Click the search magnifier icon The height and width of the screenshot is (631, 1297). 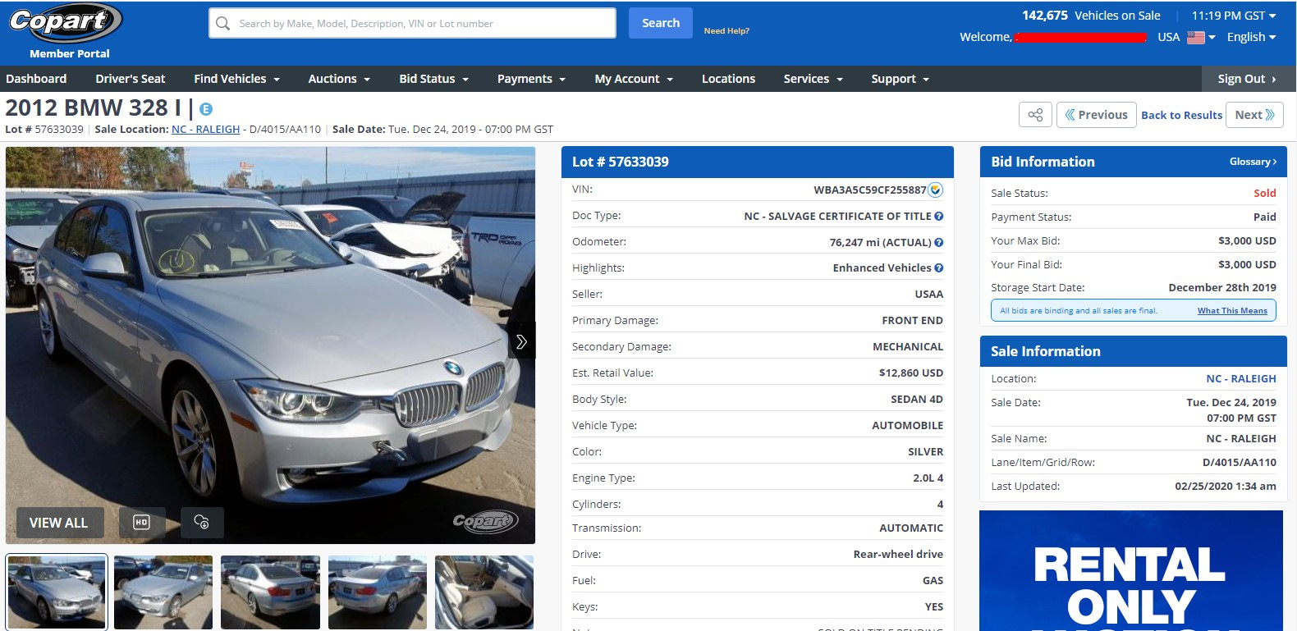pyautogui.click(x=222, y=24)
